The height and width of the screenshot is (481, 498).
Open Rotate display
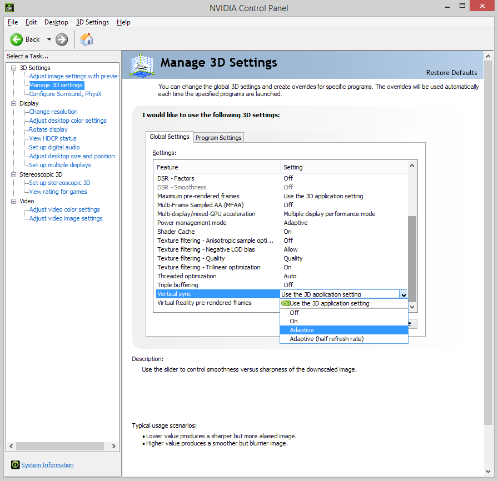coord(48,129)
